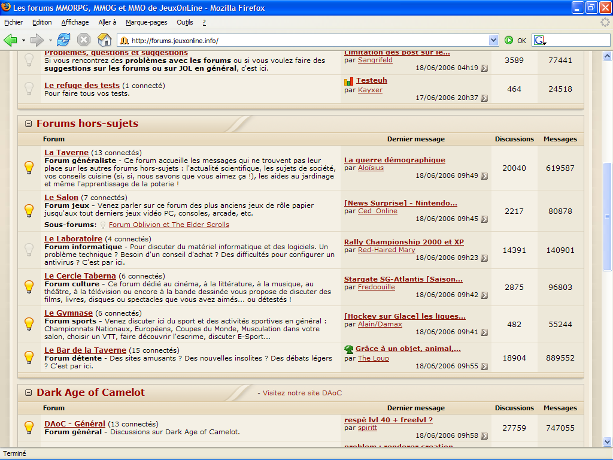Open the Le Laboratoire forum link

click(73, 238)
